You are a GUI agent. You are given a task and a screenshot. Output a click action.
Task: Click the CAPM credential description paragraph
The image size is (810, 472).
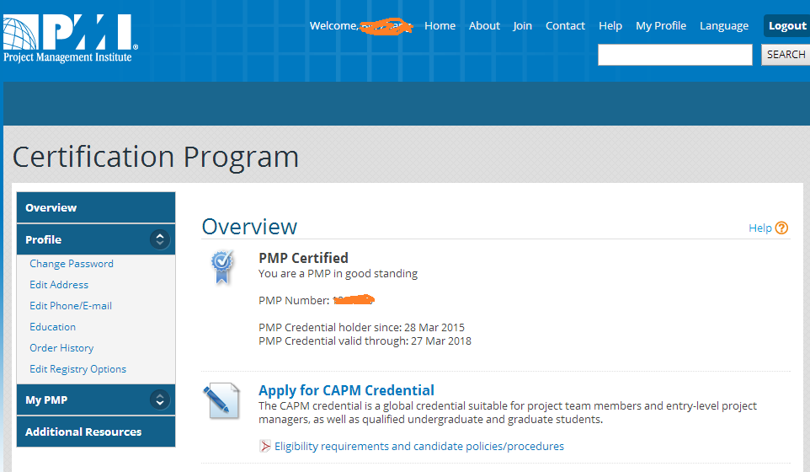pyautogui.click(x=507, y=412)
